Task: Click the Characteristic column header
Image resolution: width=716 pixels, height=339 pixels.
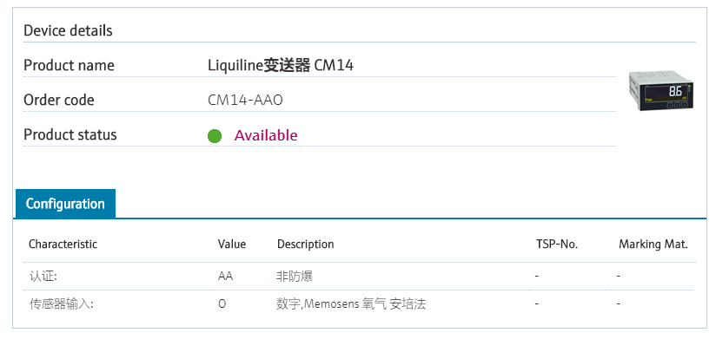Action: pos(63,244)
